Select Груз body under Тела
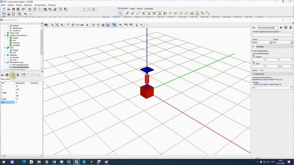 click(x=14, y=53)
